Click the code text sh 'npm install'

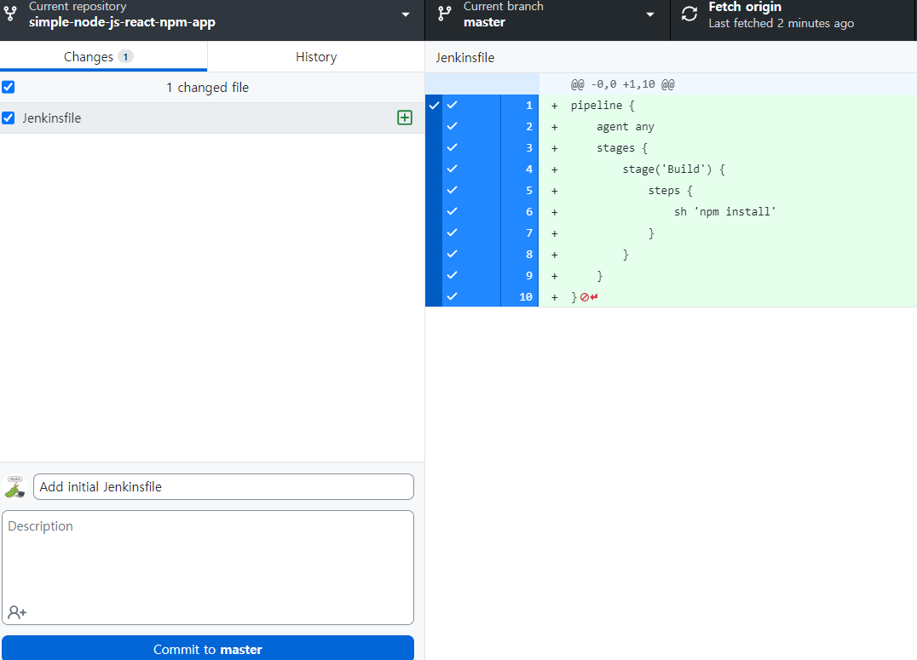[x=724, y=211]
